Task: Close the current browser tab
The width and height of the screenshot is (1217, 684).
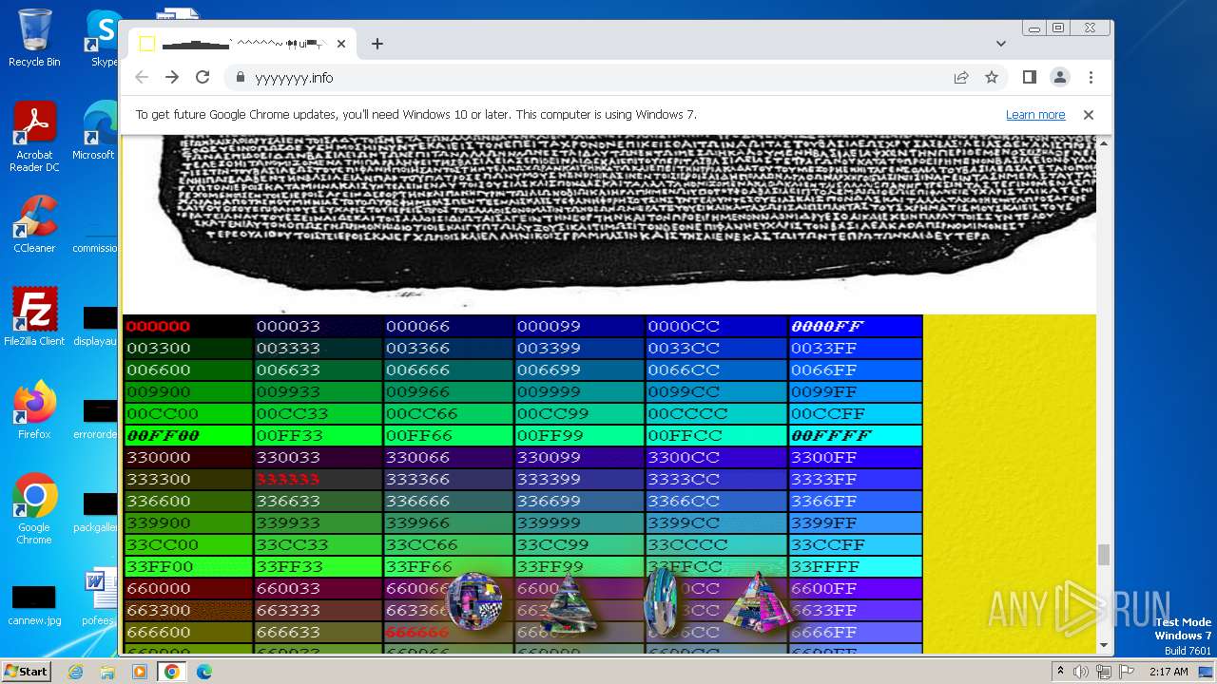Action: pyautogui.click(x=341, y=44)
